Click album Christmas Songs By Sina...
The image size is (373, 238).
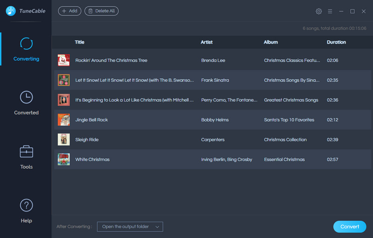(292, 80)
